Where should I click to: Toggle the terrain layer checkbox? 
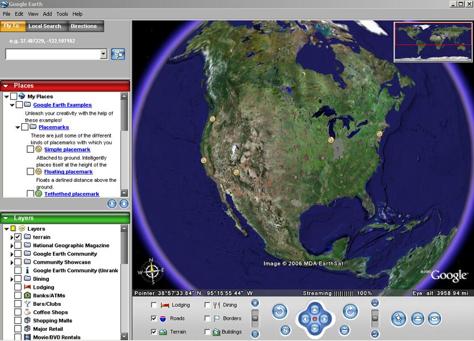point(18,237)
